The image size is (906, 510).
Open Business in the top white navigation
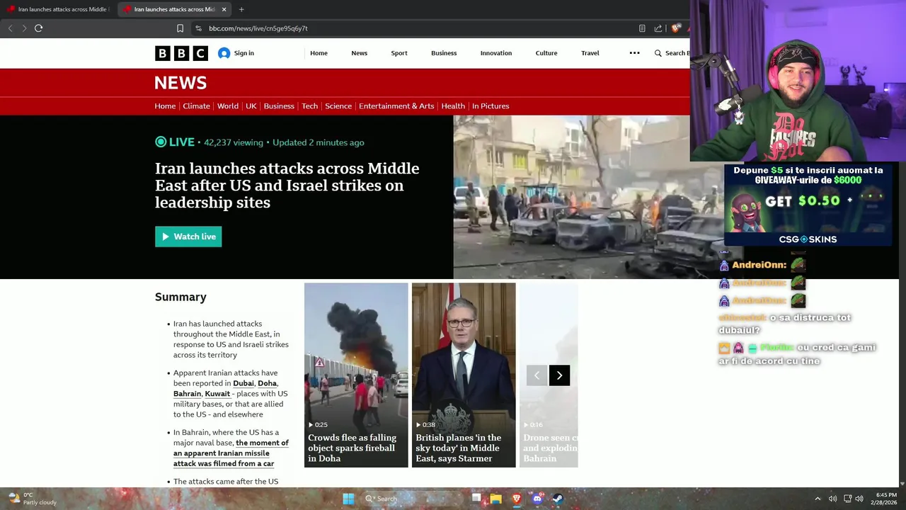pyautogui.click(x=444, y=53)
